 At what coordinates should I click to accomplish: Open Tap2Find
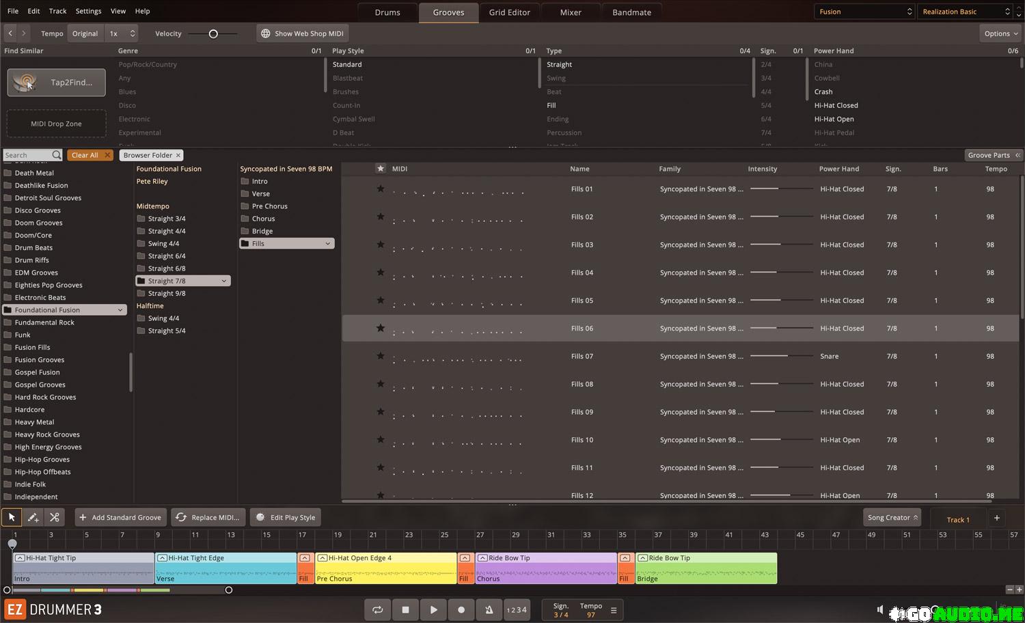tap(56, 82)
